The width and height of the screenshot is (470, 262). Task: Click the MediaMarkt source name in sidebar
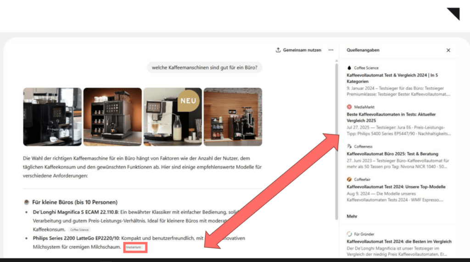tap(364, 107)
